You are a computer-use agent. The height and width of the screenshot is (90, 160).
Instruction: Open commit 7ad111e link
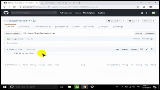(x=136, y=39)
